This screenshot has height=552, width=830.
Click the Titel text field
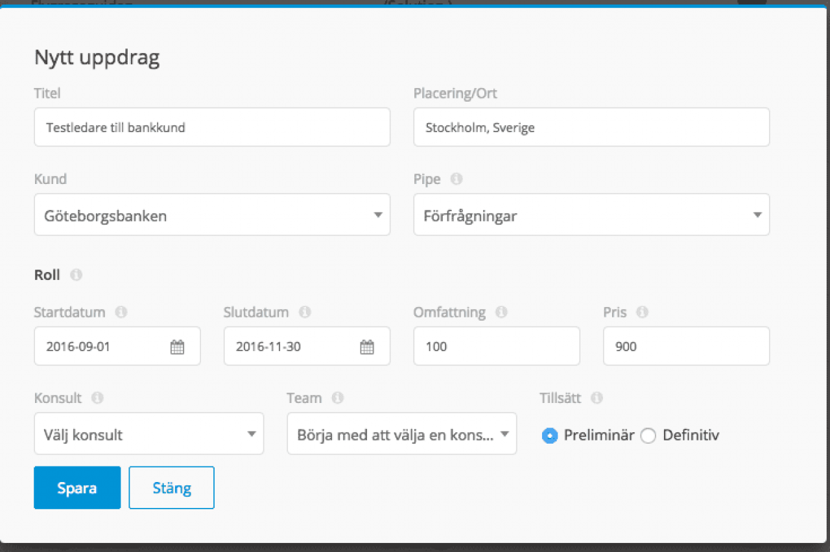tap(212, 128)
